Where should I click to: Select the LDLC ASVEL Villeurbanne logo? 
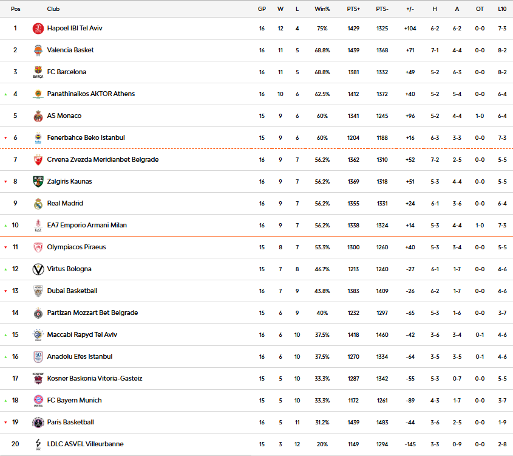point(38,444)
